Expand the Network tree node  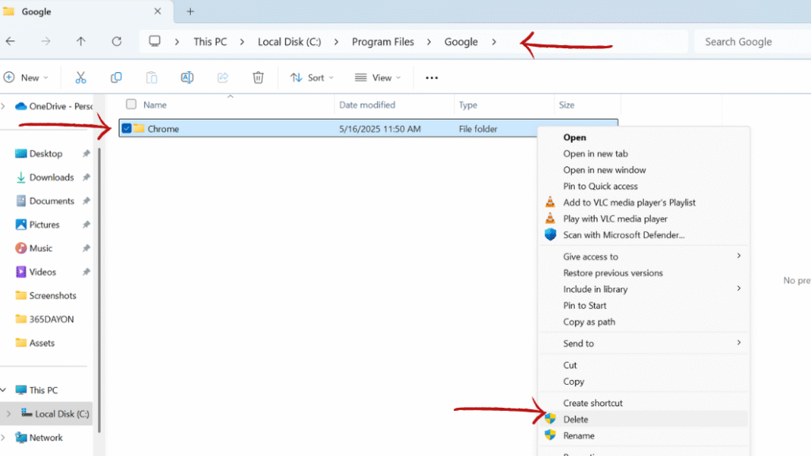coord(4,437)
